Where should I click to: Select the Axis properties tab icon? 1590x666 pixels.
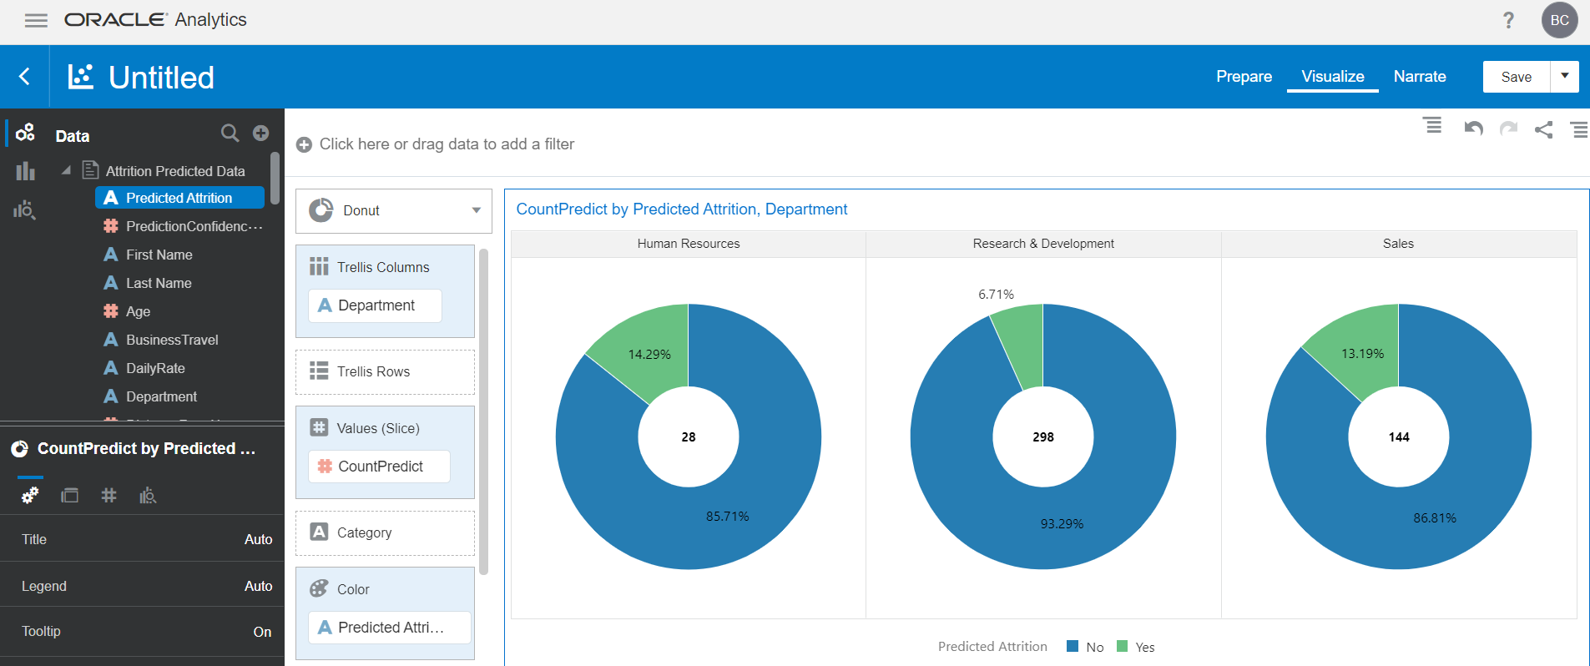click(69, 496)
